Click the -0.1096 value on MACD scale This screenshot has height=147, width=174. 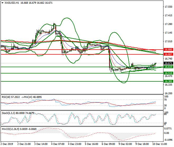(x=168, y=140)
